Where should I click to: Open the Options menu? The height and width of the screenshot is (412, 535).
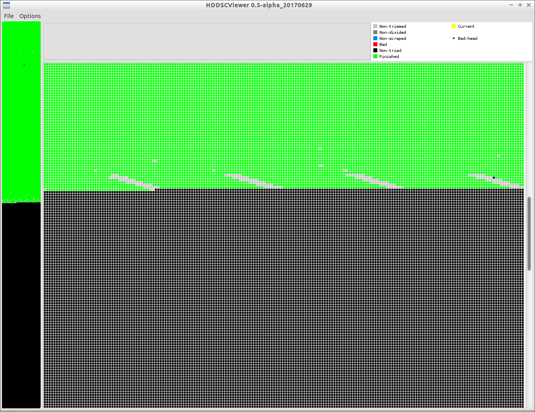(x=30, y=16)
